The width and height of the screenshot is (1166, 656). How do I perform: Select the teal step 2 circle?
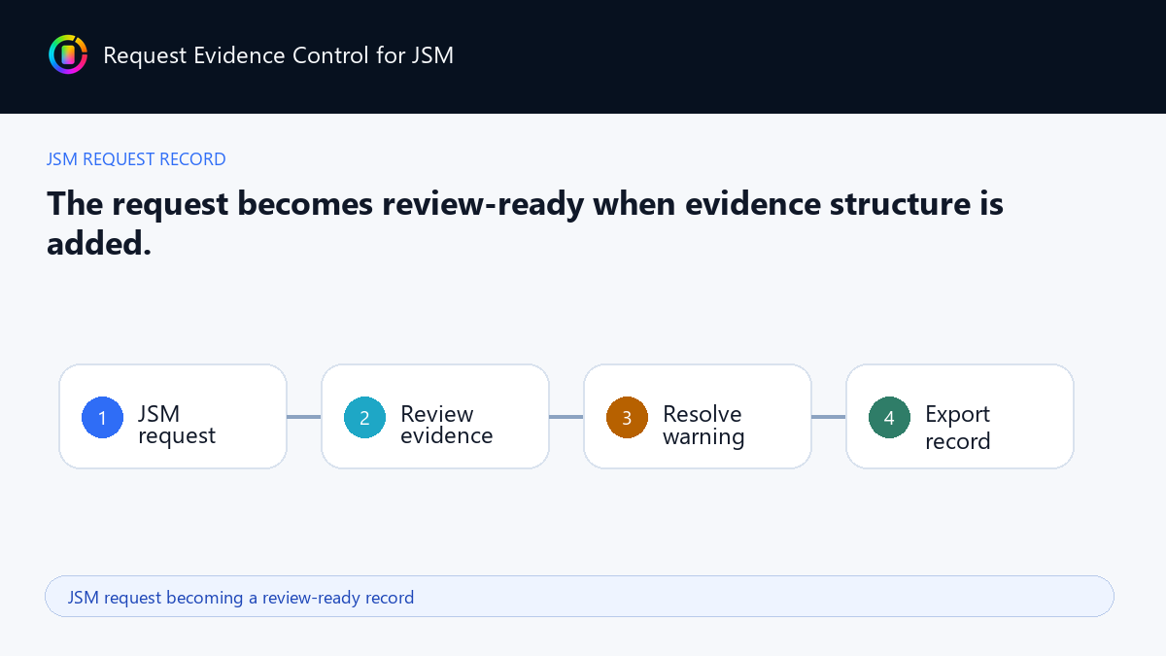[x=364, y=417]
